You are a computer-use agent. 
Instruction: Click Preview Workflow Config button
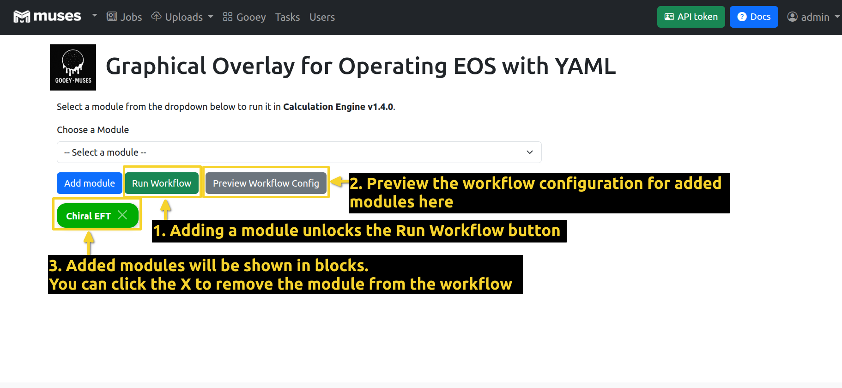click(x=266, y=183)
